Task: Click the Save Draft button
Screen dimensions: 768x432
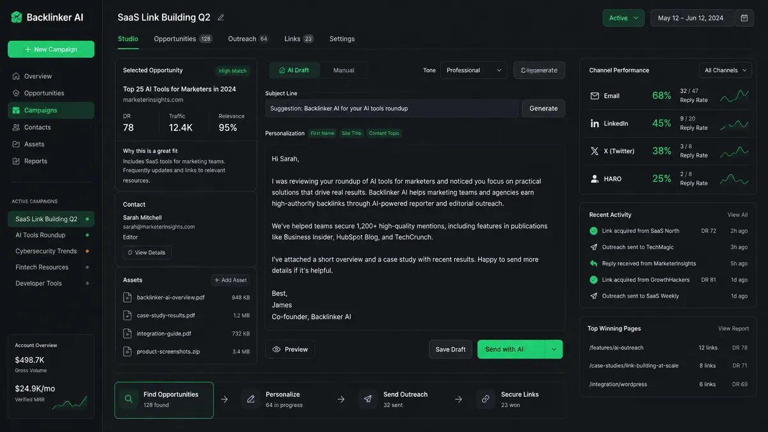Action: pos(451,349)
